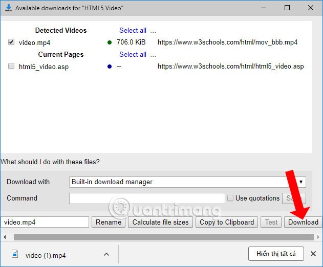The width and height of the screenshot is (323, 267).
Task: Expand the video (1).mp4 download options chevron
Action: (x=106, y=254)
